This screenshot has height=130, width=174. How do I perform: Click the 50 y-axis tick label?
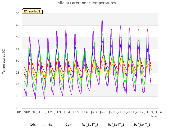click(x=17, y=13)
